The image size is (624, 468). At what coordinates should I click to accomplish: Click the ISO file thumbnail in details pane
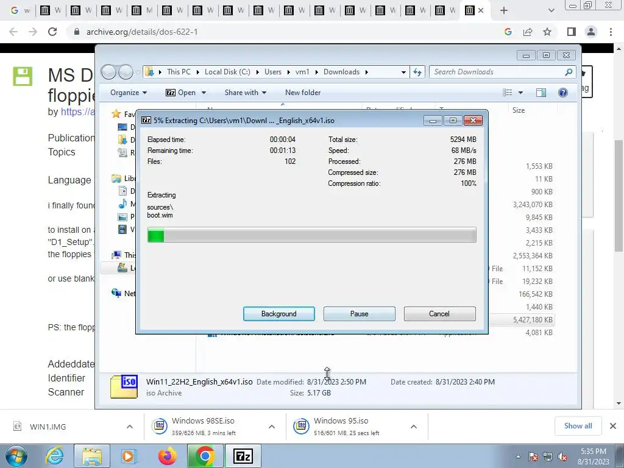tap(124, 386)
